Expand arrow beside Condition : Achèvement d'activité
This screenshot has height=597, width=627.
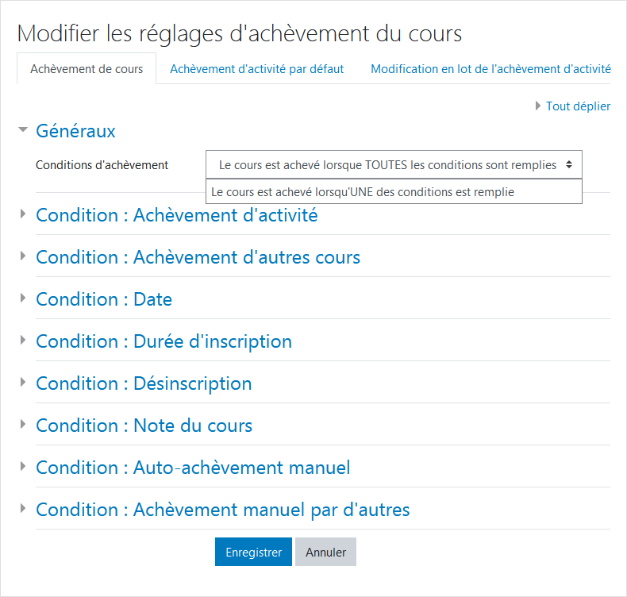coord(23,214)
